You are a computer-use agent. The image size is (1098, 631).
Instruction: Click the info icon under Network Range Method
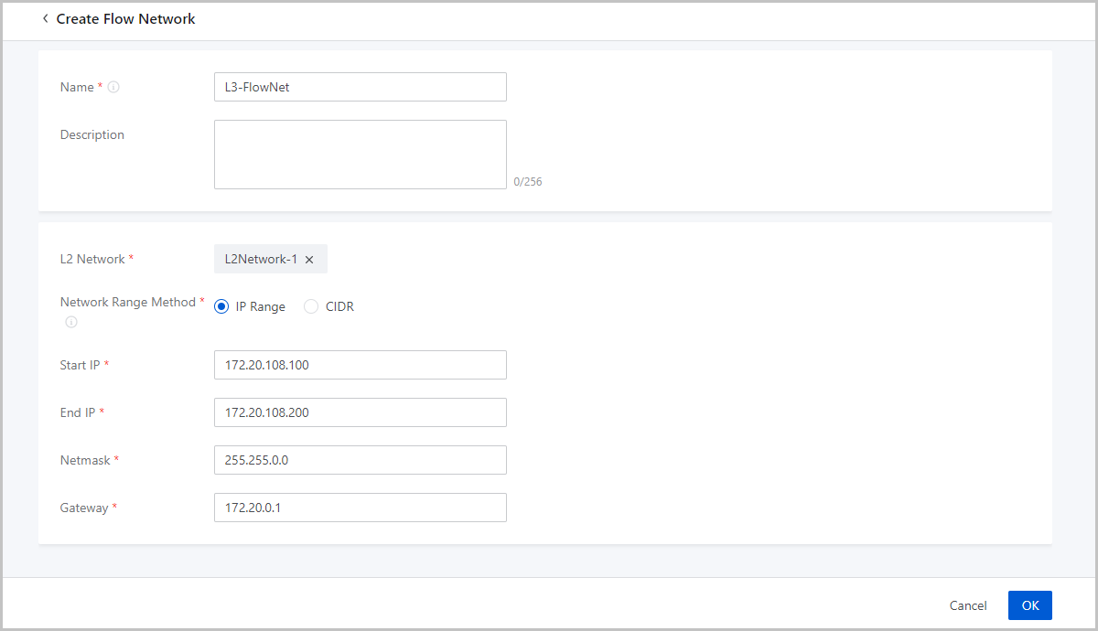(x=71, y=322)
